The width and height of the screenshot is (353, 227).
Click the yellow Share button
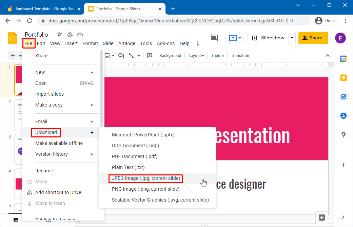coord(313,38)
